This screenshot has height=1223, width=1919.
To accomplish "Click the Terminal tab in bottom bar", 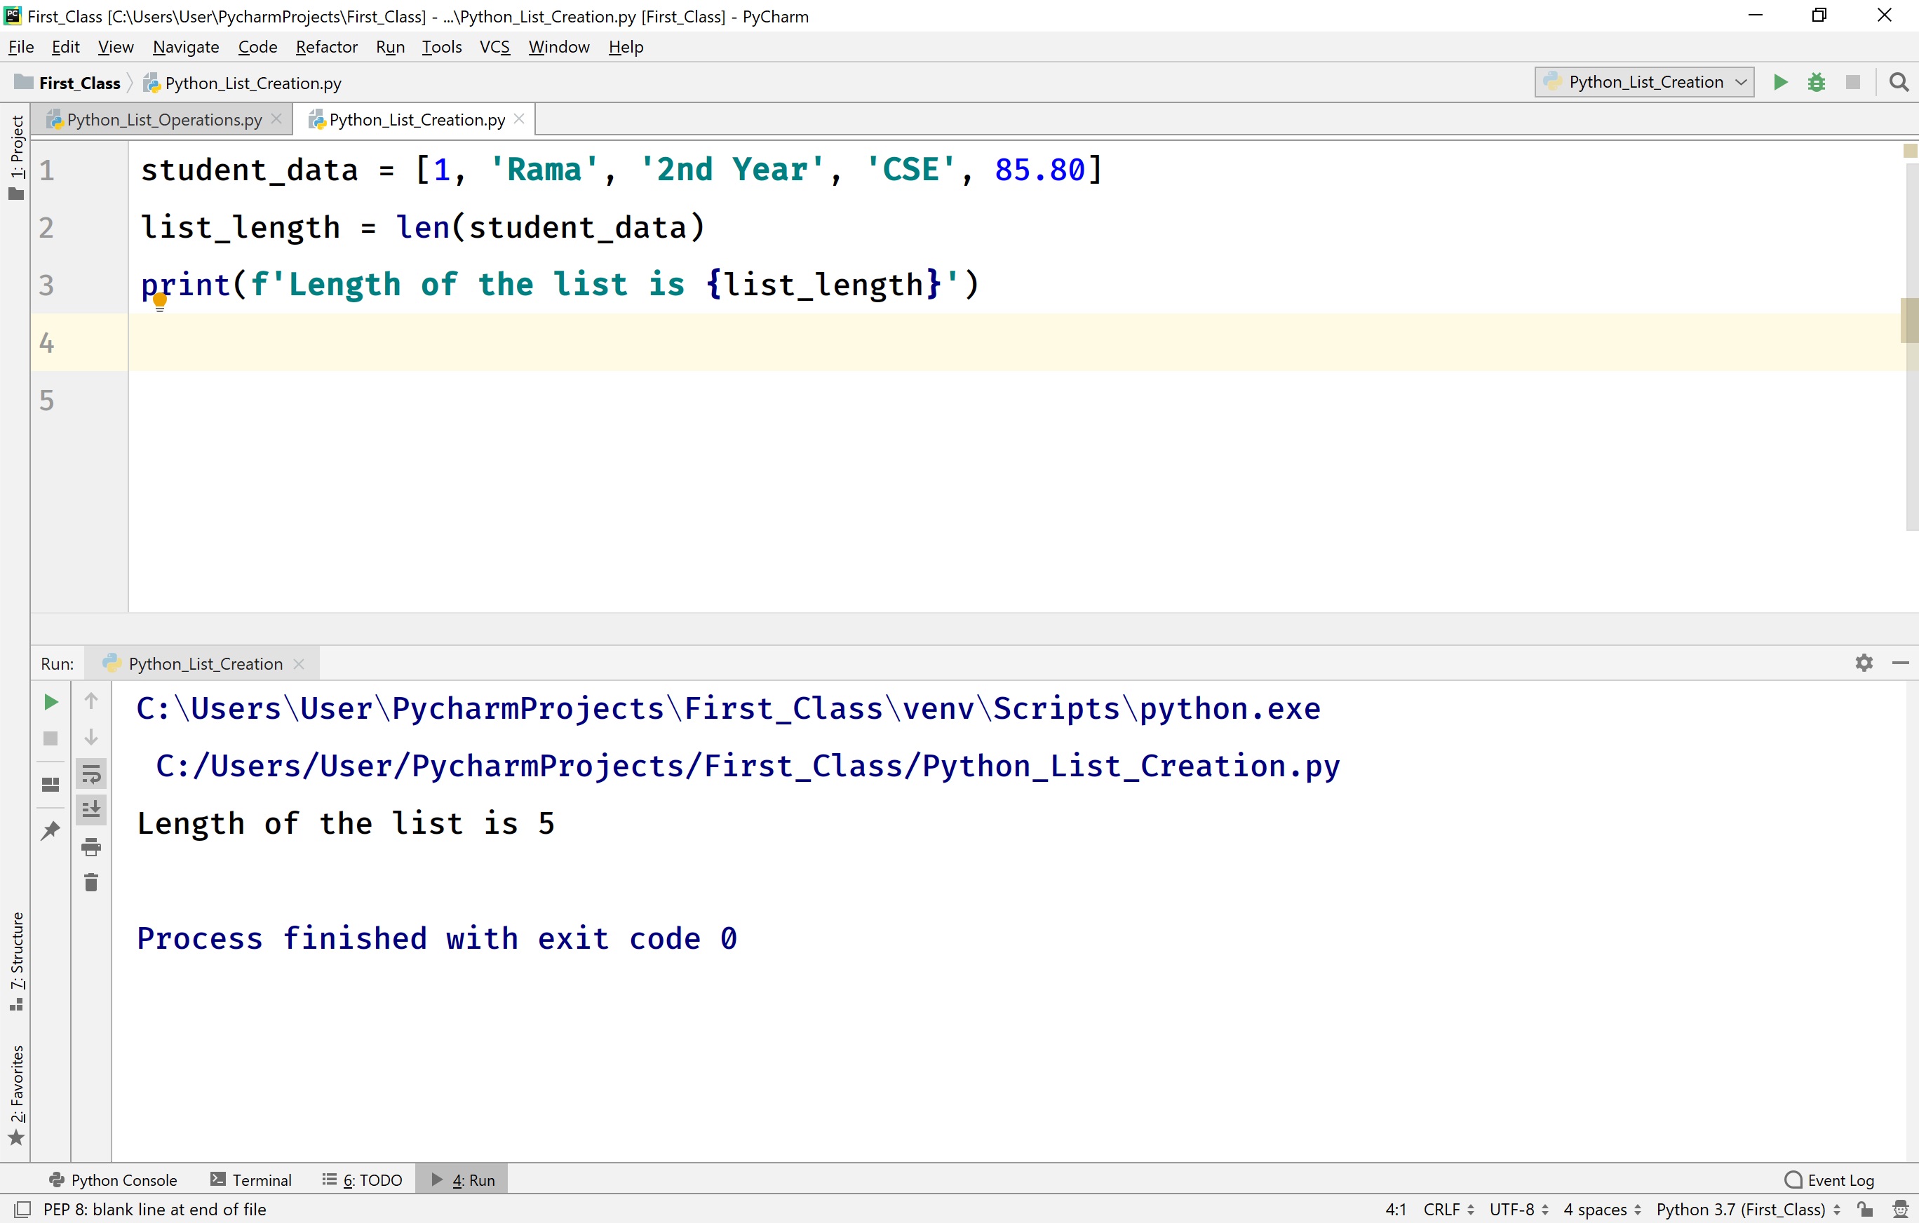I will point(262,1178).
